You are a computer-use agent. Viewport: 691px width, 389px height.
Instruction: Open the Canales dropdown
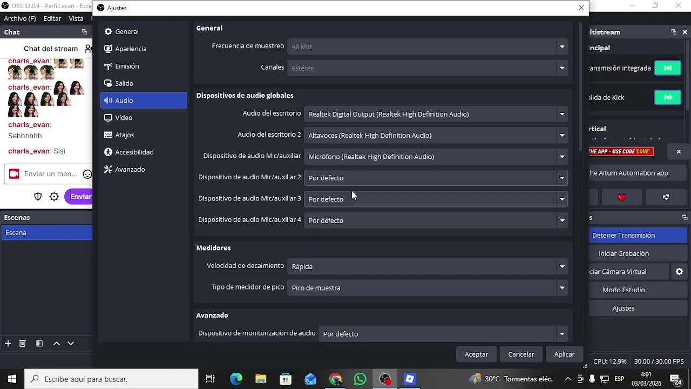point(428,68)
